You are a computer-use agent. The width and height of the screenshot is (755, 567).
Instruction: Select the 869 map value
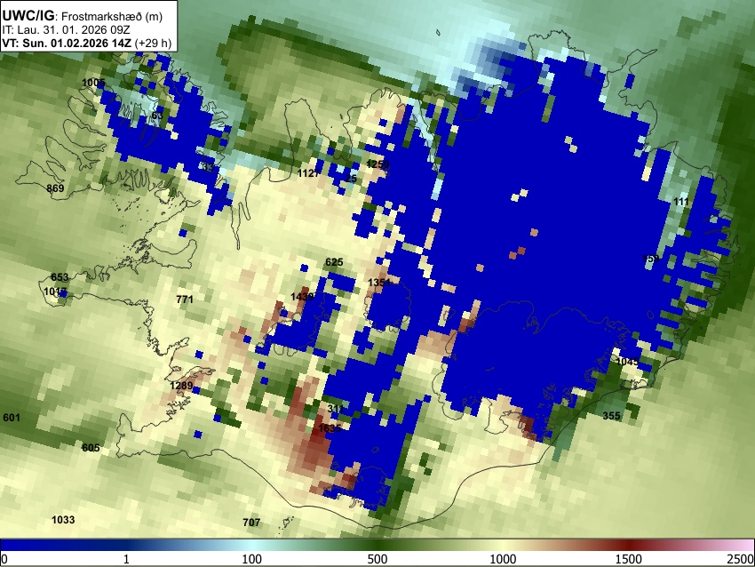pyautogui.click(x=55, y=188)
